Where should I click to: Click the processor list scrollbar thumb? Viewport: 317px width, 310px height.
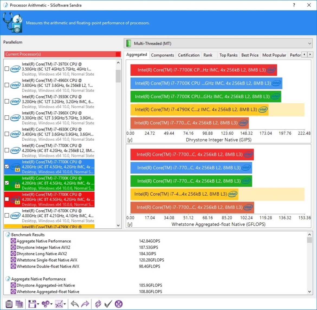click(118, 76)
